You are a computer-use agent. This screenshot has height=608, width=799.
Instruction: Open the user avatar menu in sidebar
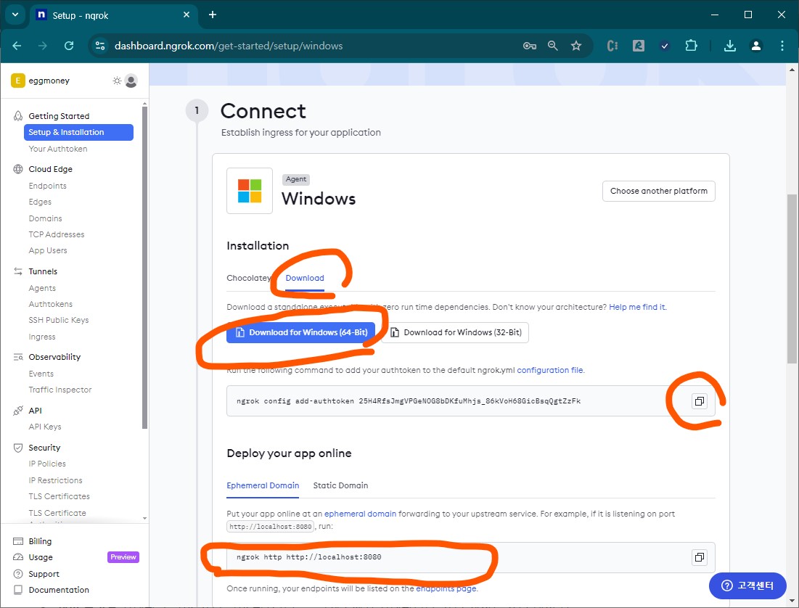pos(131,81)
